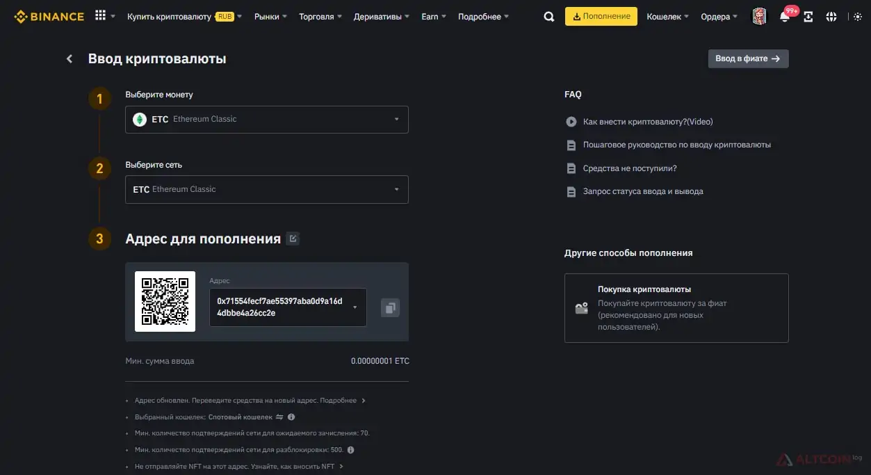Open the user profile avatar

click(x=760, y=17)
